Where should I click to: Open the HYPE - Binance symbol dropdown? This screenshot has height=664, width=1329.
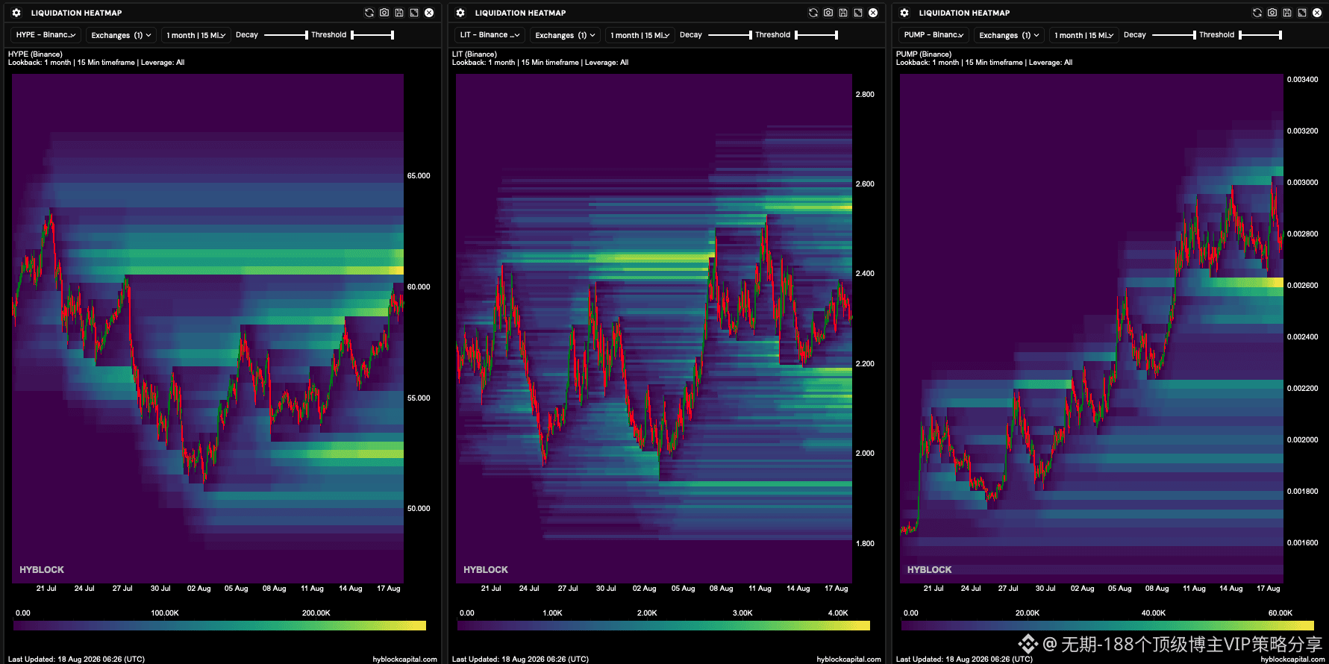[46, 35]
